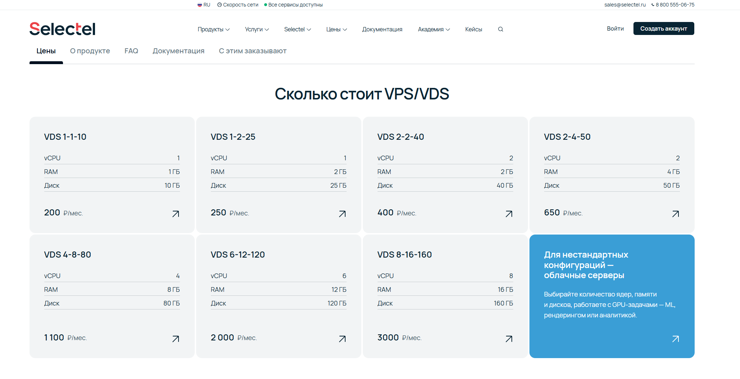Click the arrow icon on VDS 4-8-80 card
740x379 pixels.
tap(176, 339)
